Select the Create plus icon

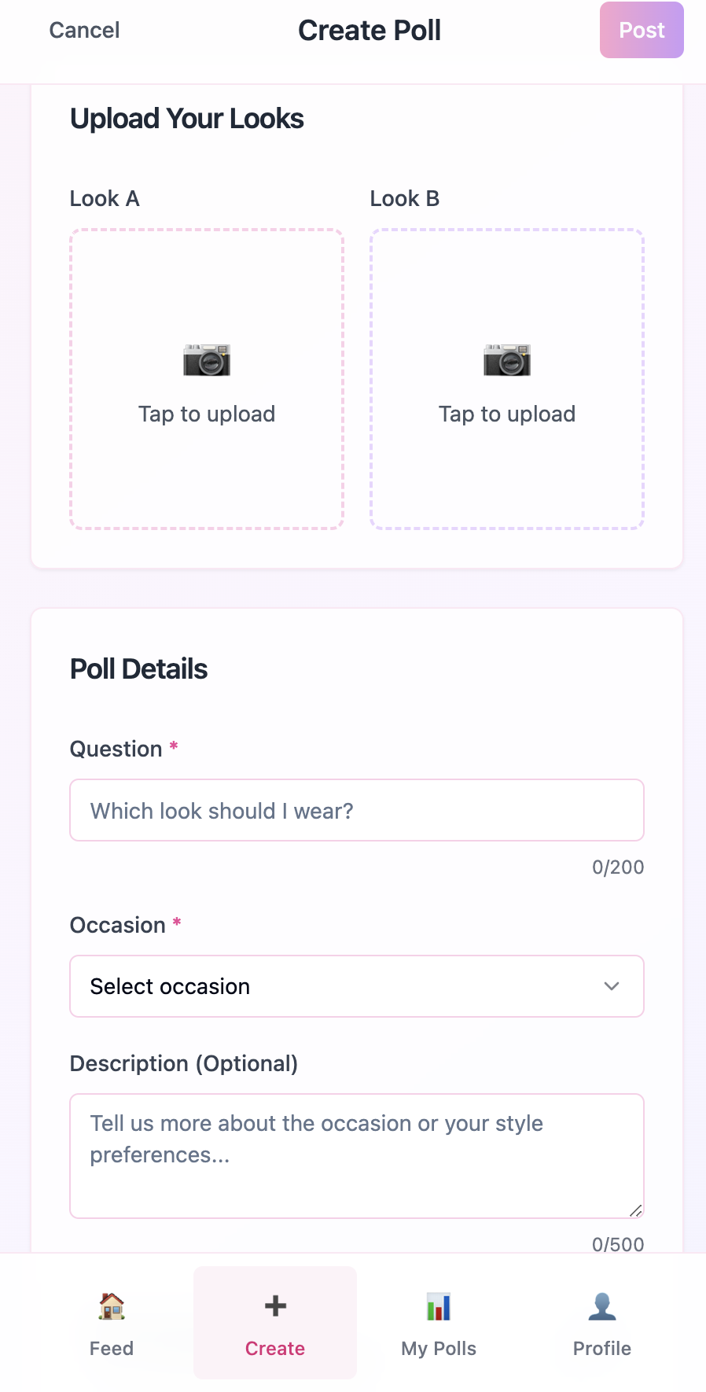(x=275, y=1306)
